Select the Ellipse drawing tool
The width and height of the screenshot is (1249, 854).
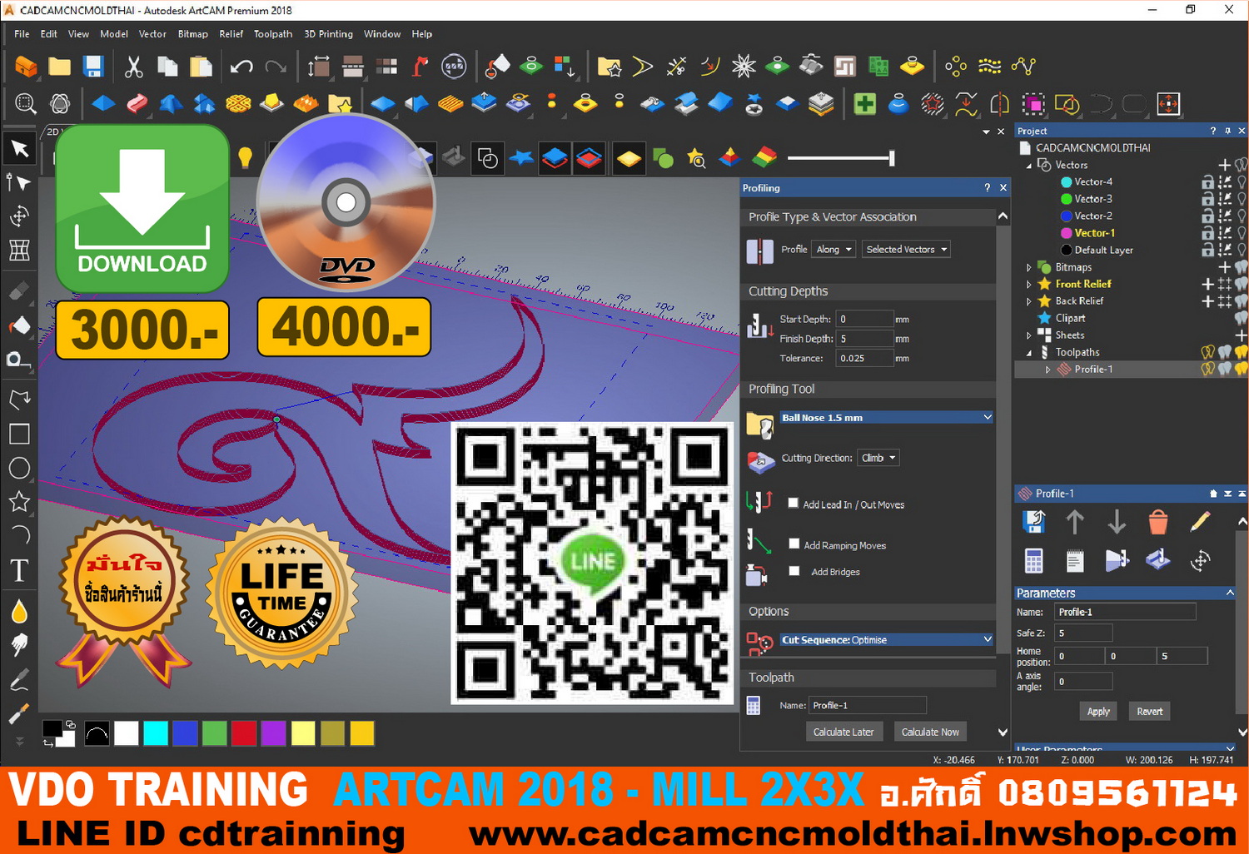pos(19,468)
